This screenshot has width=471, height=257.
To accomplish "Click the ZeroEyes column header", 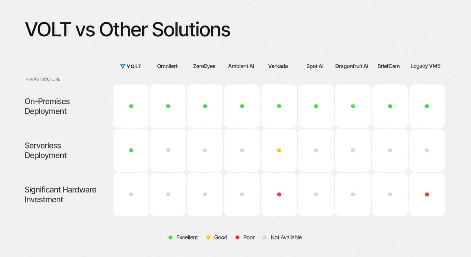I will pyautogui.click(x=204, y=66).
